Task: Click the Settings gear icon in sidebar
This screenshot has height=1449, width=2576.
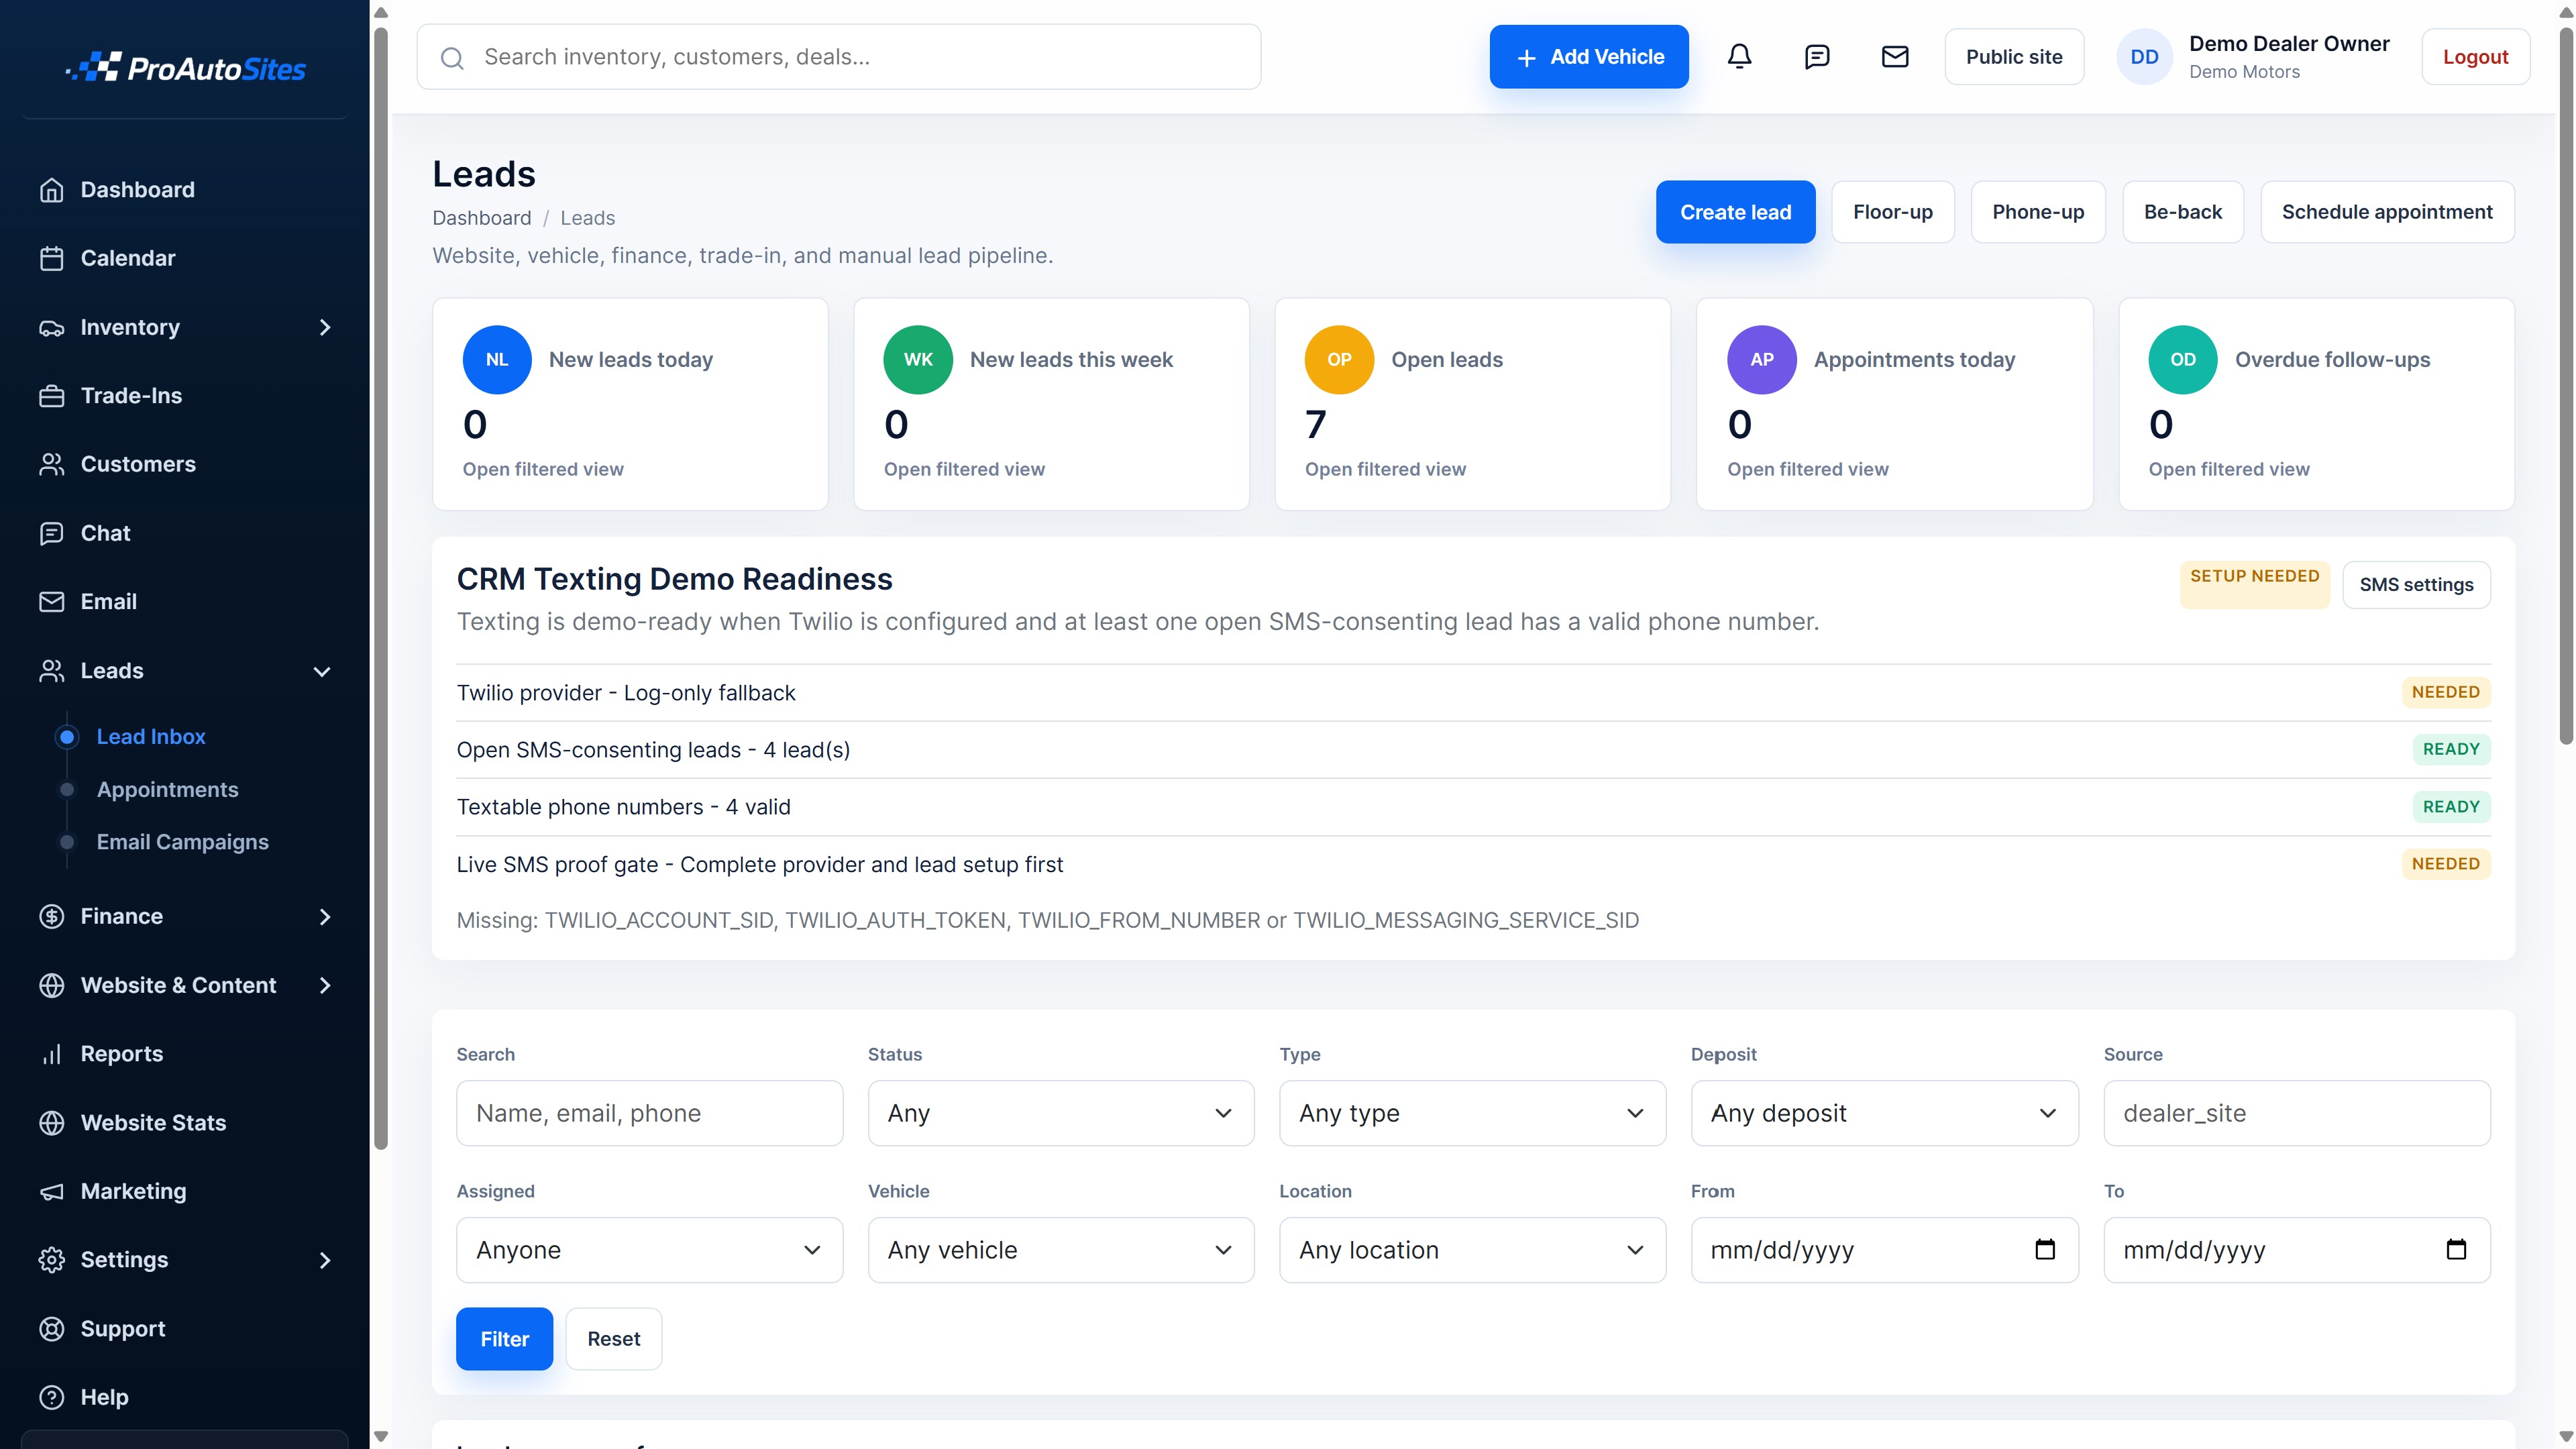Action: pos(51,1260)
